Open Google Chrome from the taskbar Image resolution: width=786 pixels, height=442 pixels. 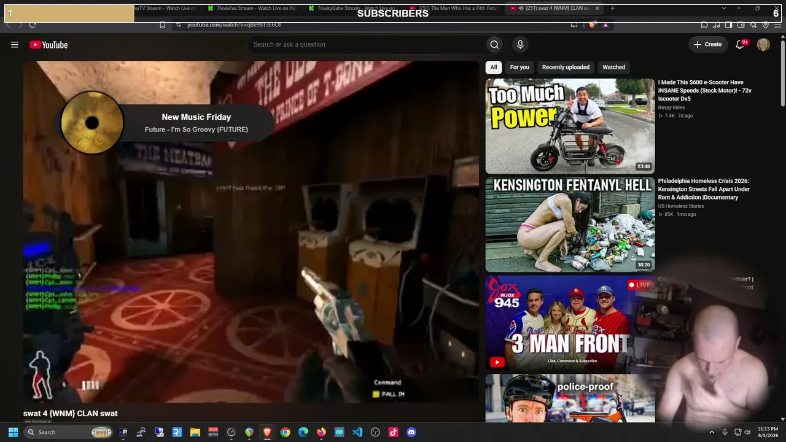[285, 432]
